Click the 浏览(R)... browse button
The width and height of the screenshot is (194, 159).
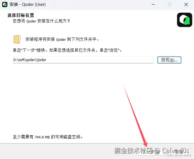tap(169, 60)
